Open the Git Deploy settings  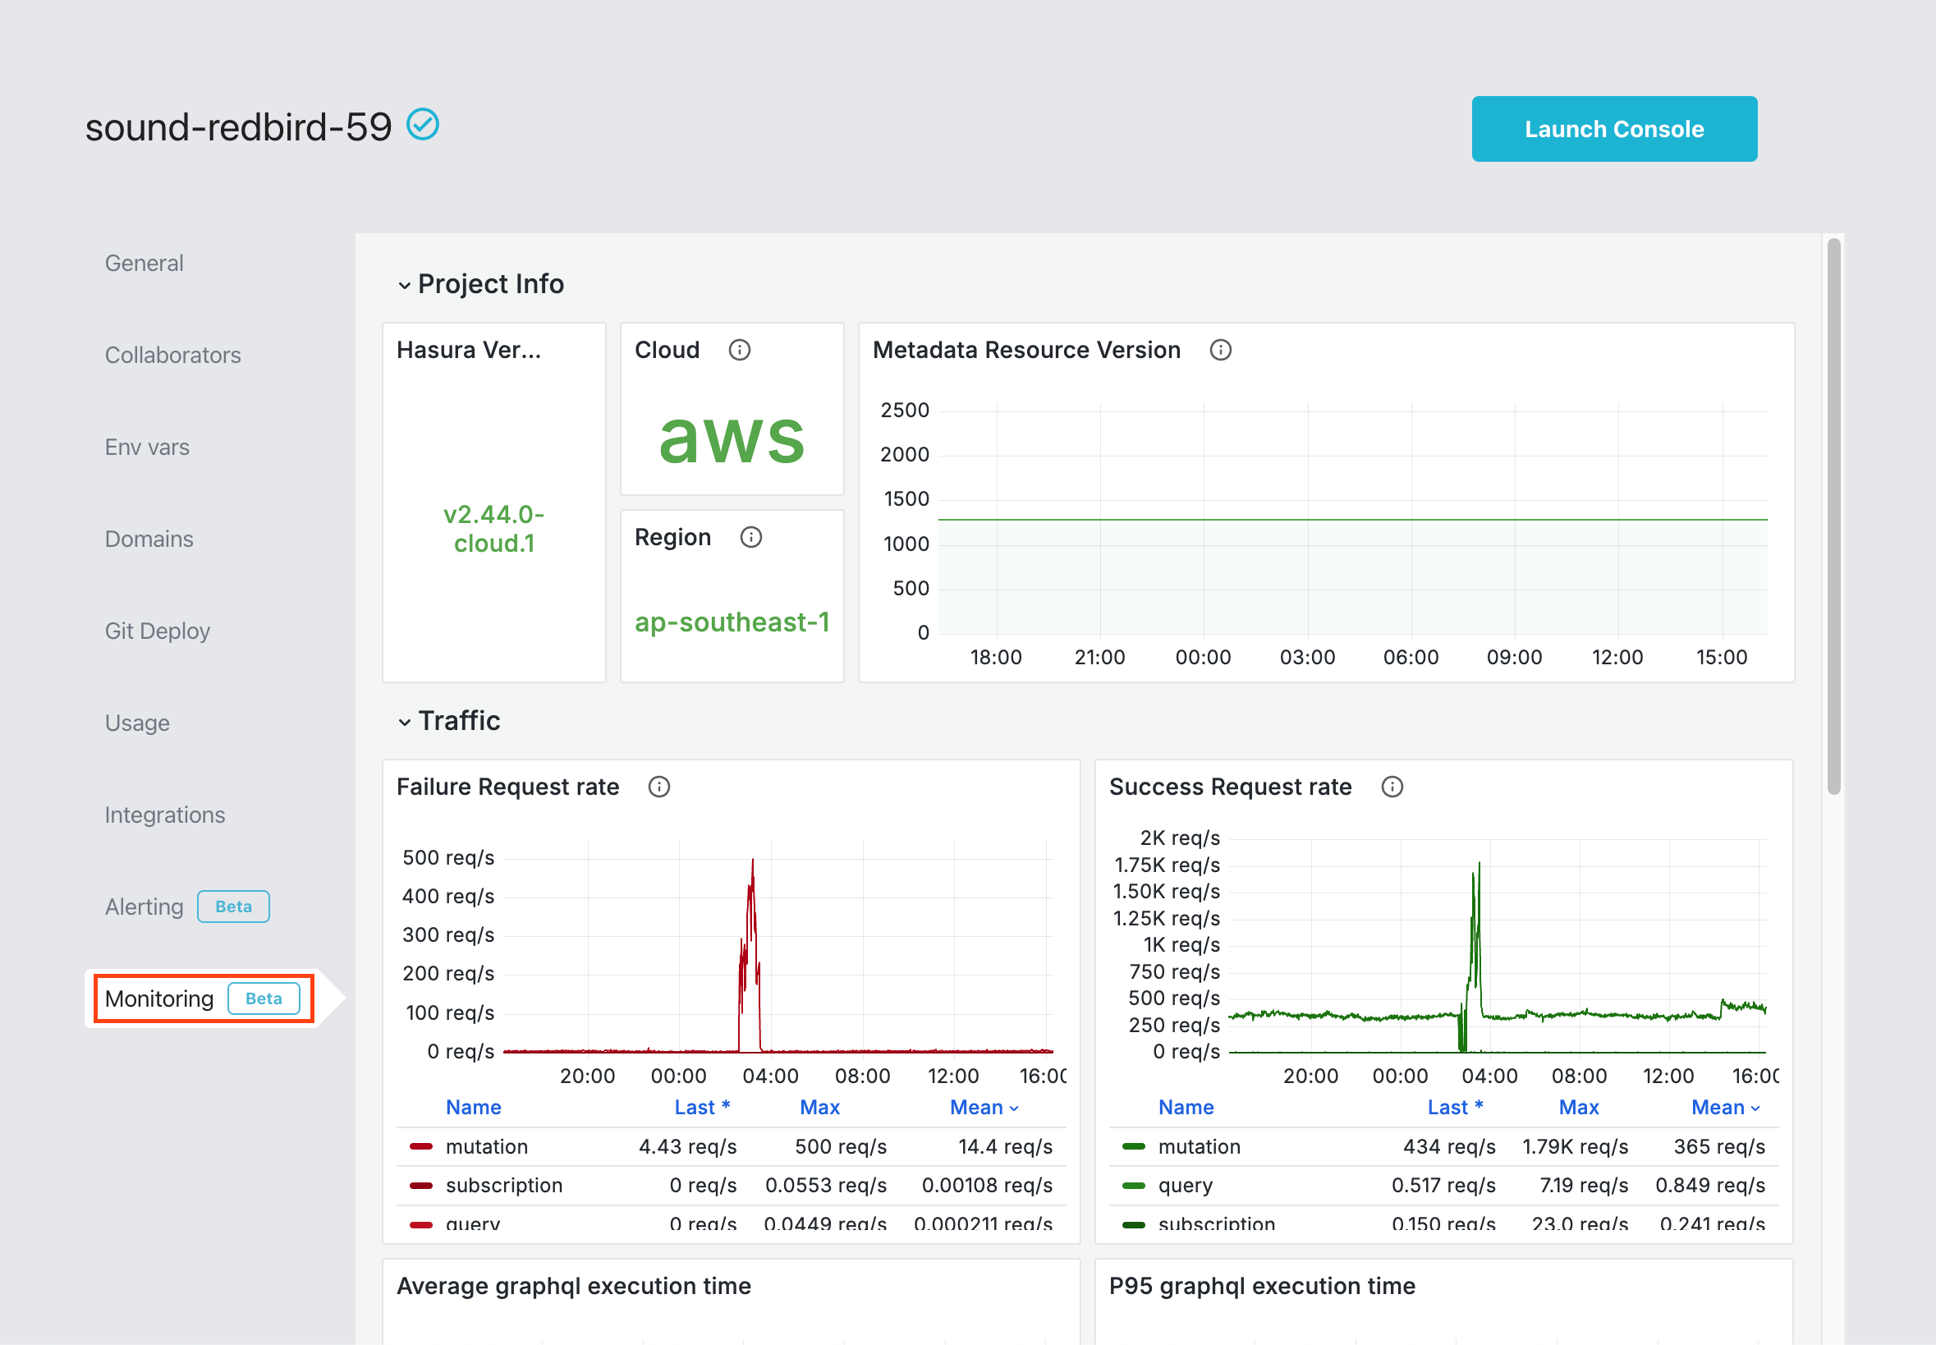157,631
